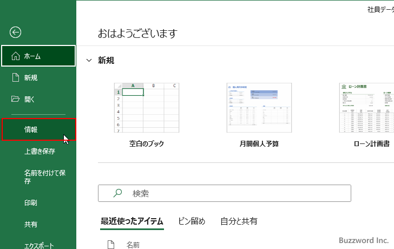
Task: Open the エクスポート page
Action: coord(38,246)
